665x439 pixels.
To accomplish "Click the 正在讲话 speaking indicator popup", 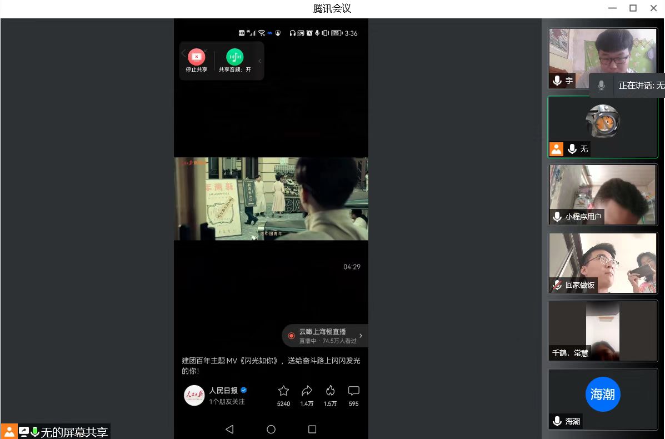I will point(628,86).
